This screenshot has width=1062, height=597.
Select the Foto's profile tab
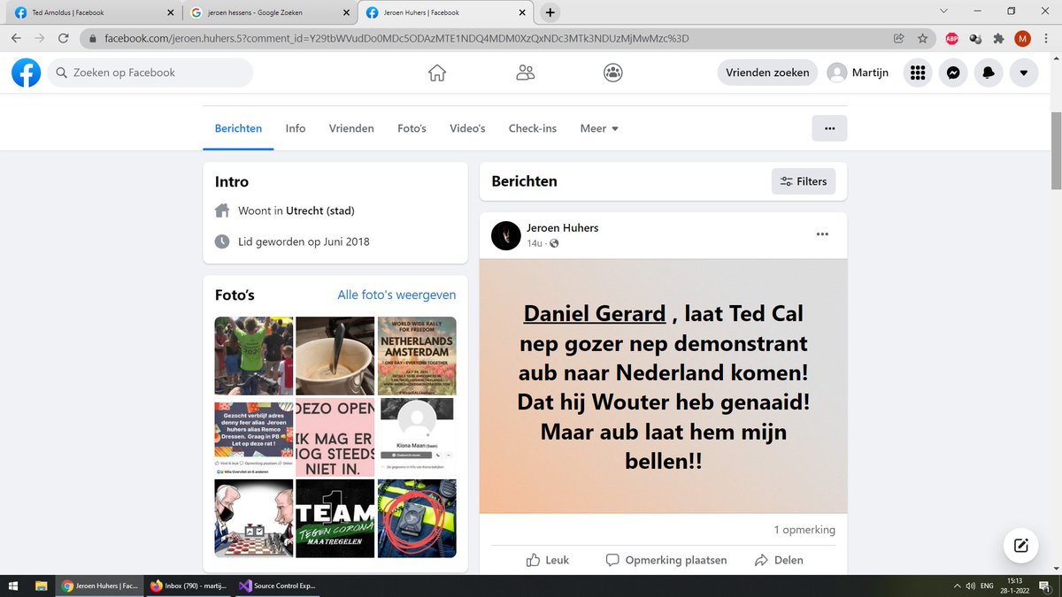(x=412, y=128)
